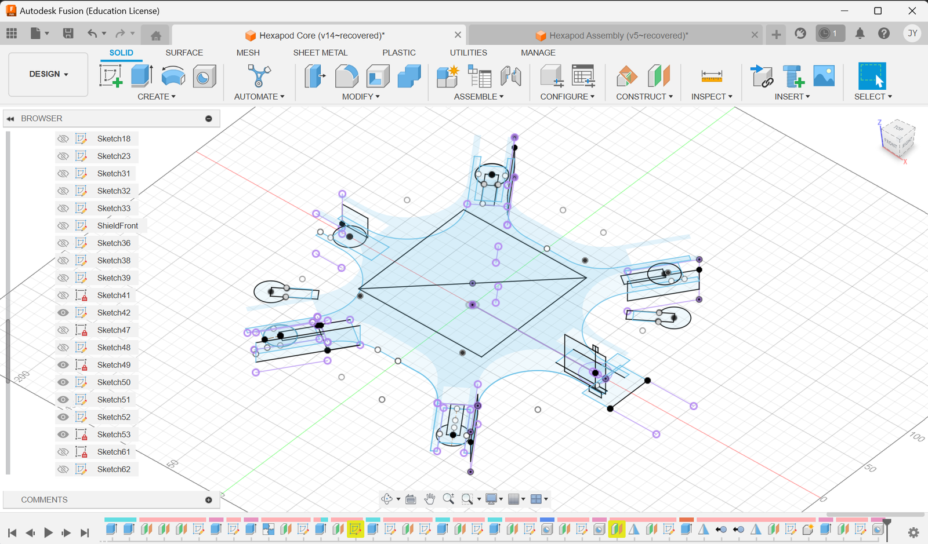
Task: Activate the Zoom tool in the navigation bar
Action: [448, 498]
